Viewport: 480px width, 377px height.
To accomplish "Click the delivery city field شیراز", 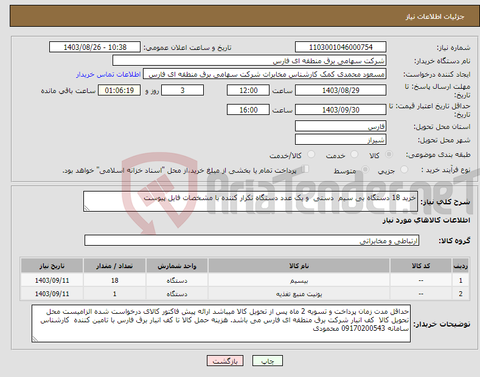I will tap(341, 139).
